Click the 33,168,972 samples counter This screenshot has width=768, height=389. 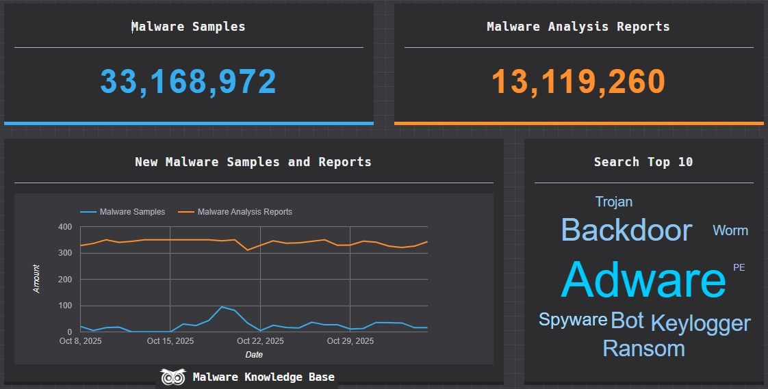pos(188,82)
